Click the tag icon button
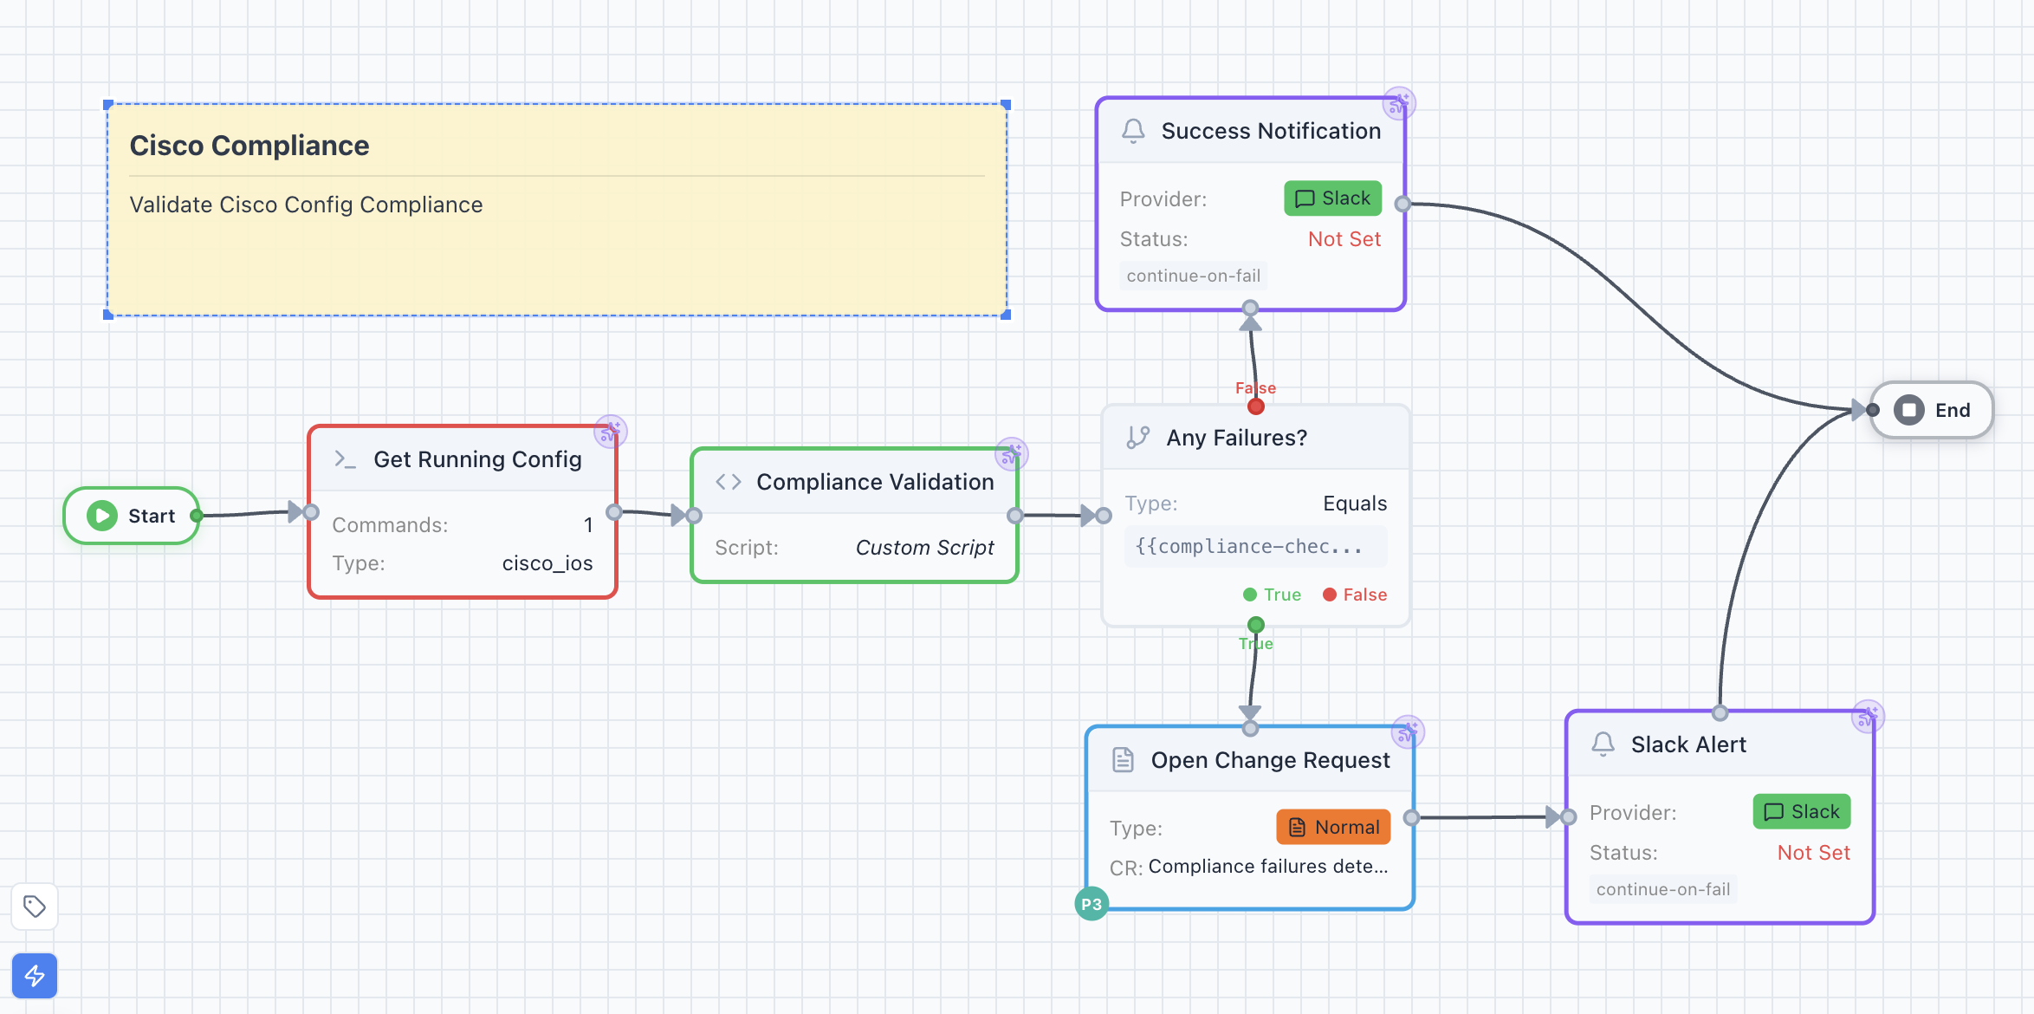Viewport: 2034px width, 1014px height. pyautogui.click(x=35, y=907)
